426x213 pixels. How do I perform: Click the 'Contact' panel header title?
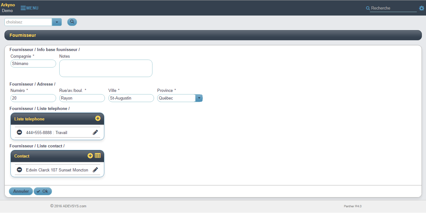click(22, 156)
